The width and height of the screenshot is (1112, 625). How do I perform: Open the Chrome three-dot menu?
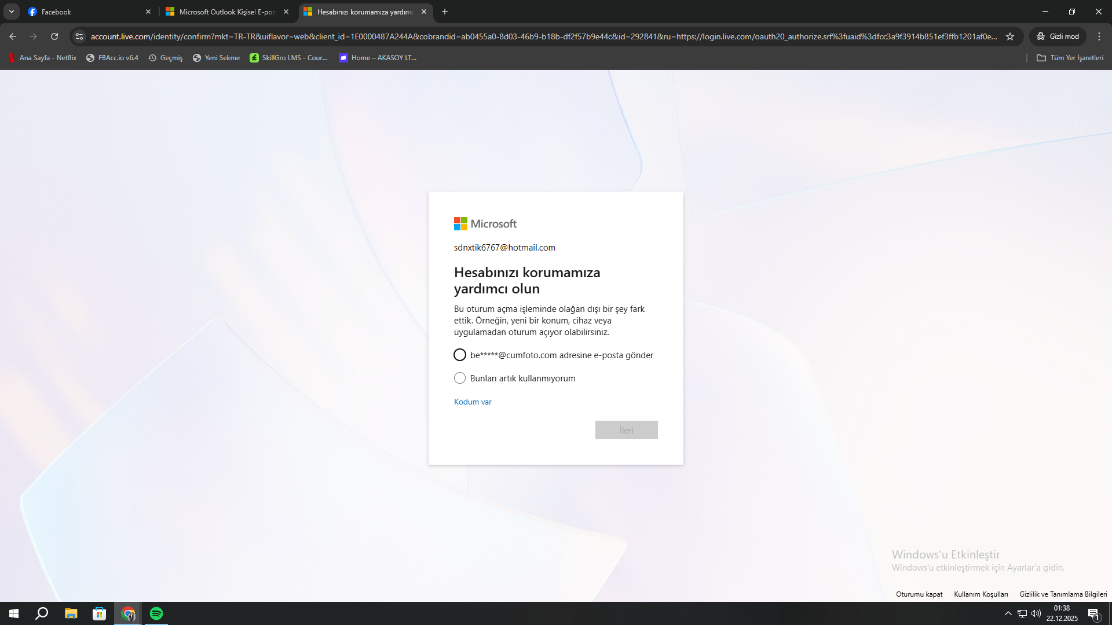point(1099,36)
